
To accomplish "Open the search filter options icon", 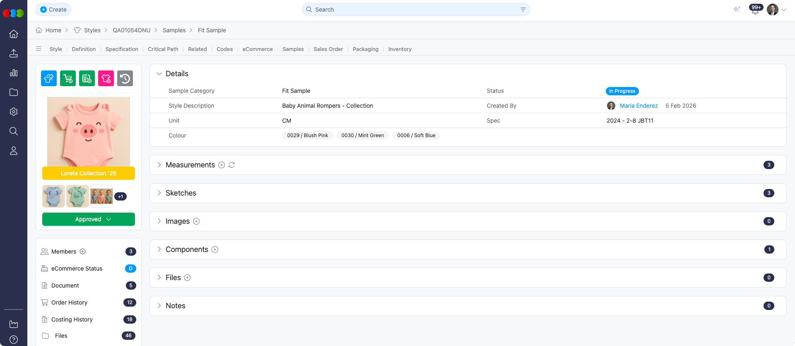I will pos(523,10).
